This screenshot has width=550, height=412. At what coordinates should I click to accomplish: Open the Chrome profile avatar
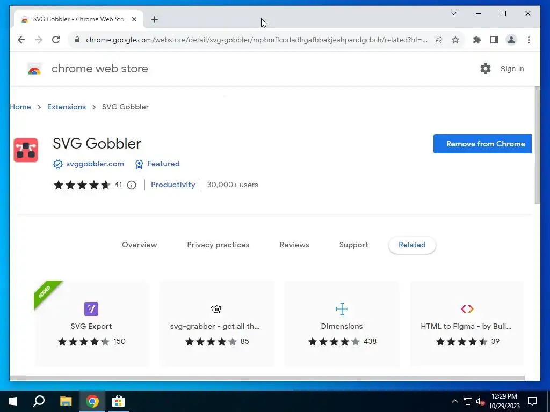coord(511,40)
